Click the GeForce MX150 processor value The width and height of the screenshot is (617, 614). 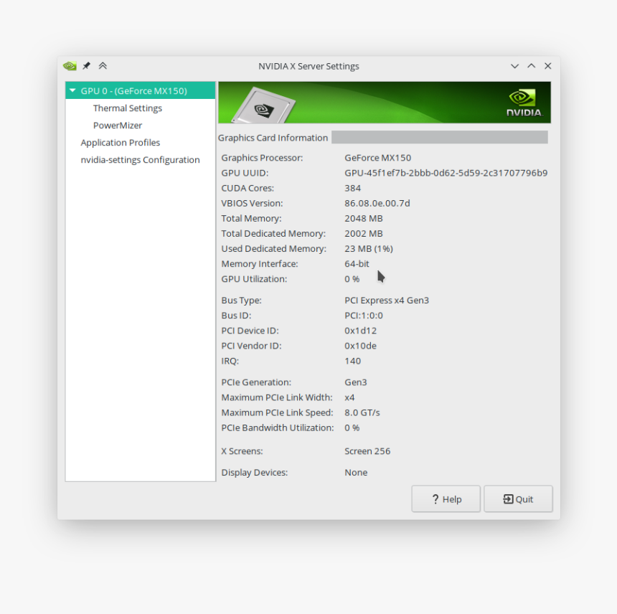point(378,158)
